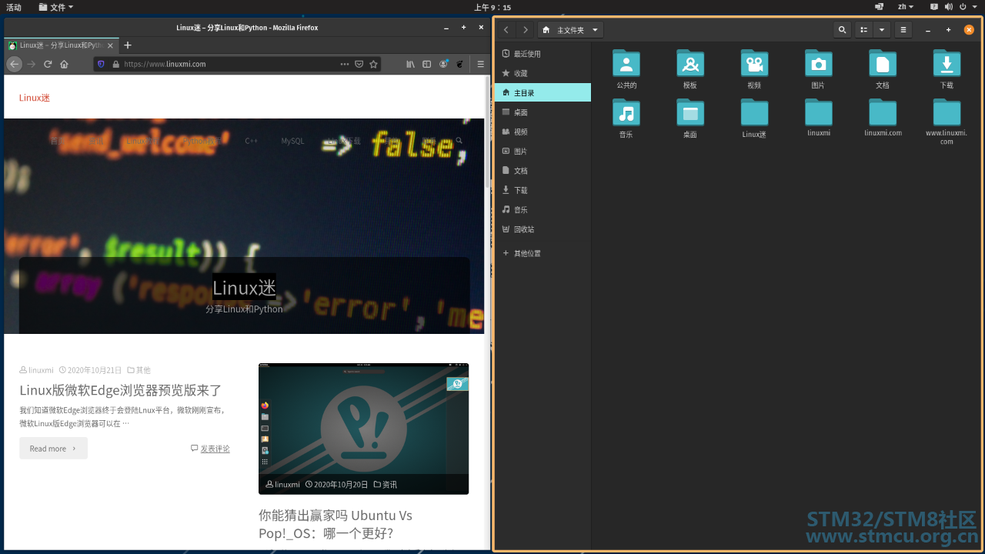Open Firefox hamburger menu

tap(481, 64)
